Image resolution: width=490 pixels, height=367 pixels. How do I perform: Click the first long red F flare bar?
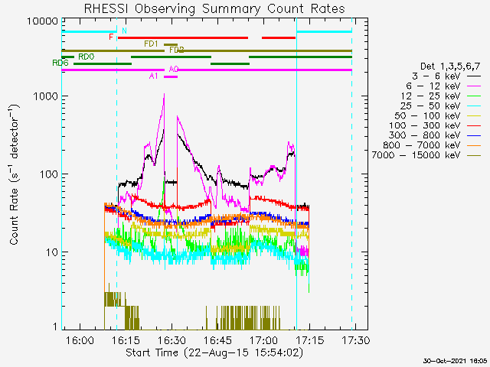point(183,37)
